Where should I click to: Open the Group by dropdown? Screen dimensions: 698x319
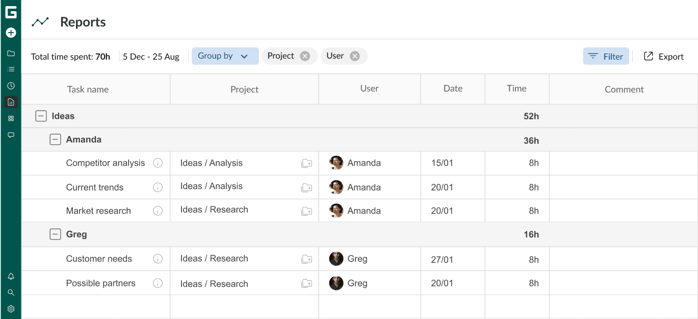[225, 56]
